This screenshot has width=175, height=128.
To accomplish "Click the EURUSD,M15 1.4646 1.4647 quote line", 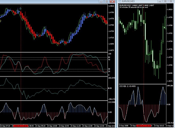I will pos(137,5).
